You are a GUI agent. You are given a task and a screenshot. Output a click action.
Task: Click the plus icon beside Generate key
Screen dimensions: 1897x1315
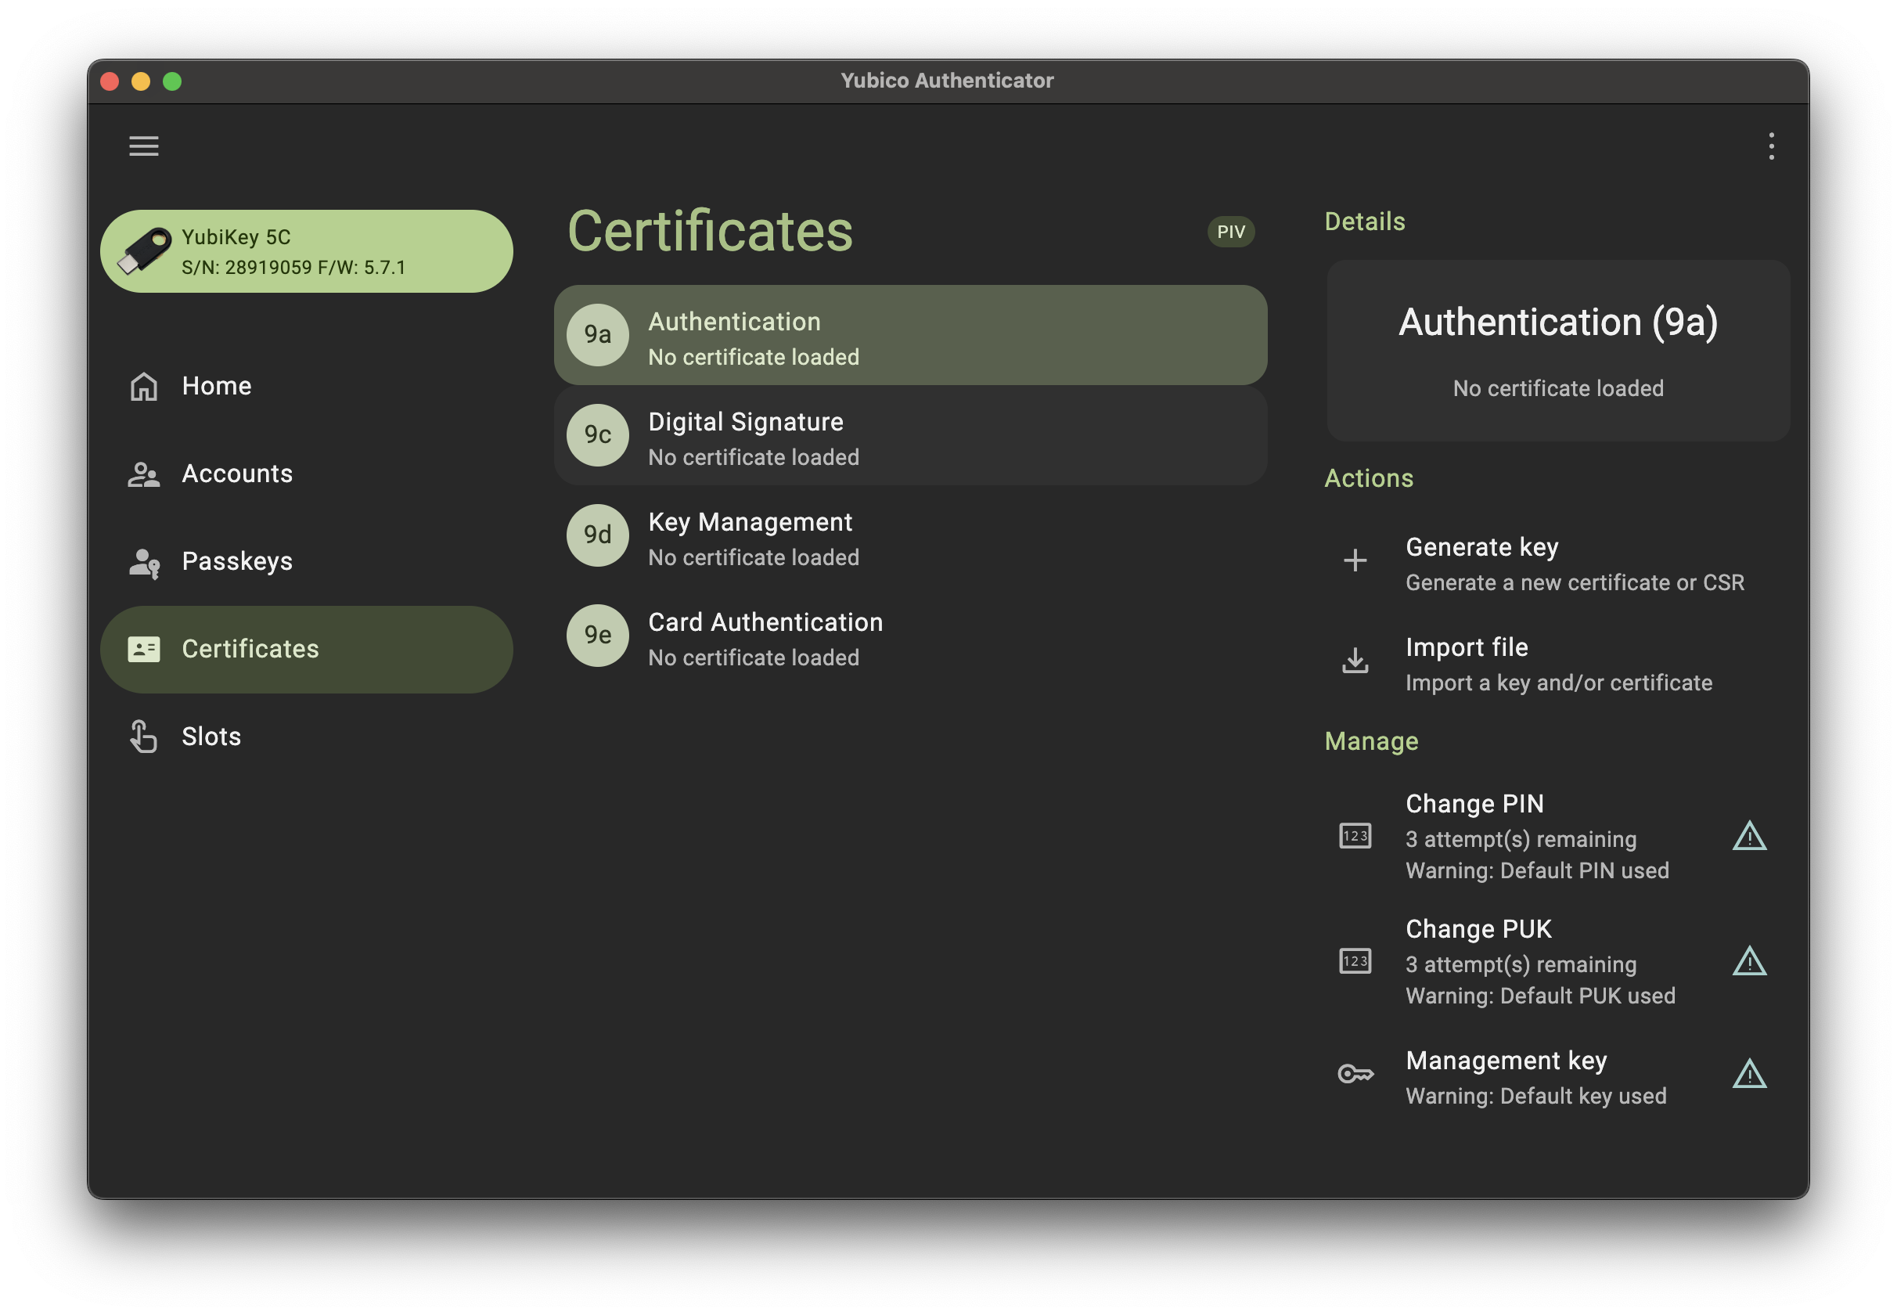click(1354, 560)
